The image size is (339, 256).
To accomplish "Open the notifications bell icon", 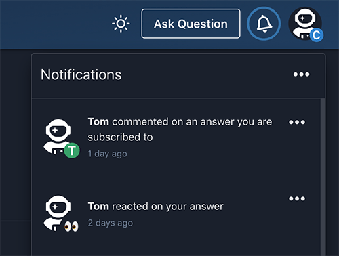I will pos(264,24).
